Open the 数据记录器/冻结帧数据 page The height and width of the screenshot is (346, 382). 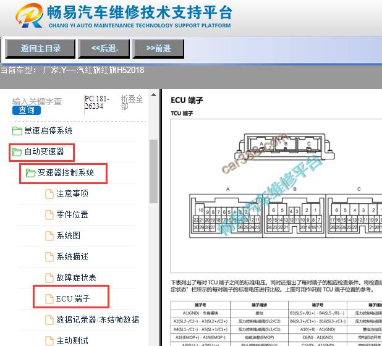coord(98,319)
